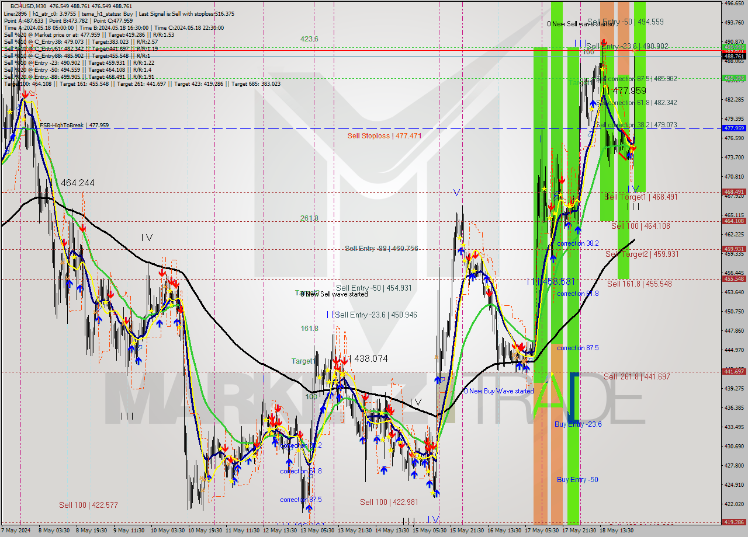Viewport: 748px width, 537px height.
Task: Click the 422.020 price axis value
Action: (x=735, y=504)
